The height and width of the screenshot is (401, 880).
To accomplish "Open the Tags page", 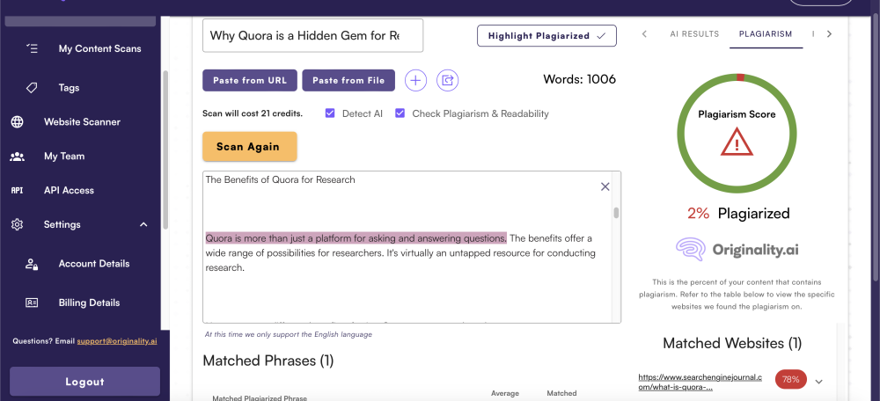I will click(69, 88).
